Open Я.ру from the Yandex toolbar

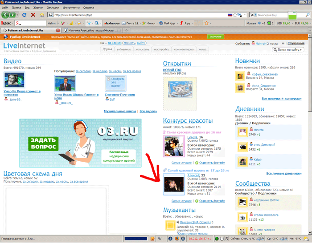185,23
